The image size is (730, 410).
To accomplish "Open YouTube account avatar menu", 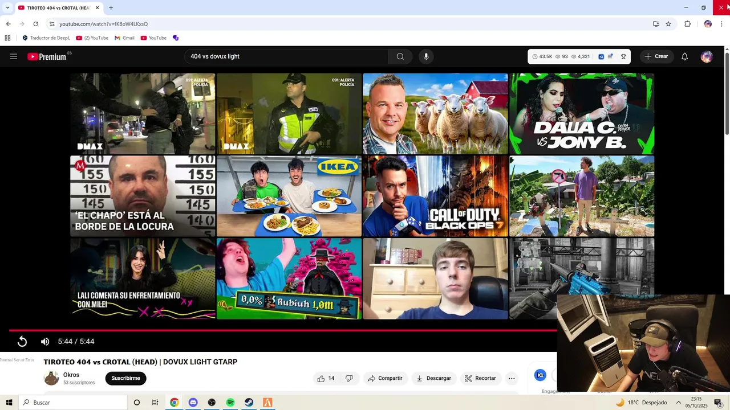I will 707,56.
